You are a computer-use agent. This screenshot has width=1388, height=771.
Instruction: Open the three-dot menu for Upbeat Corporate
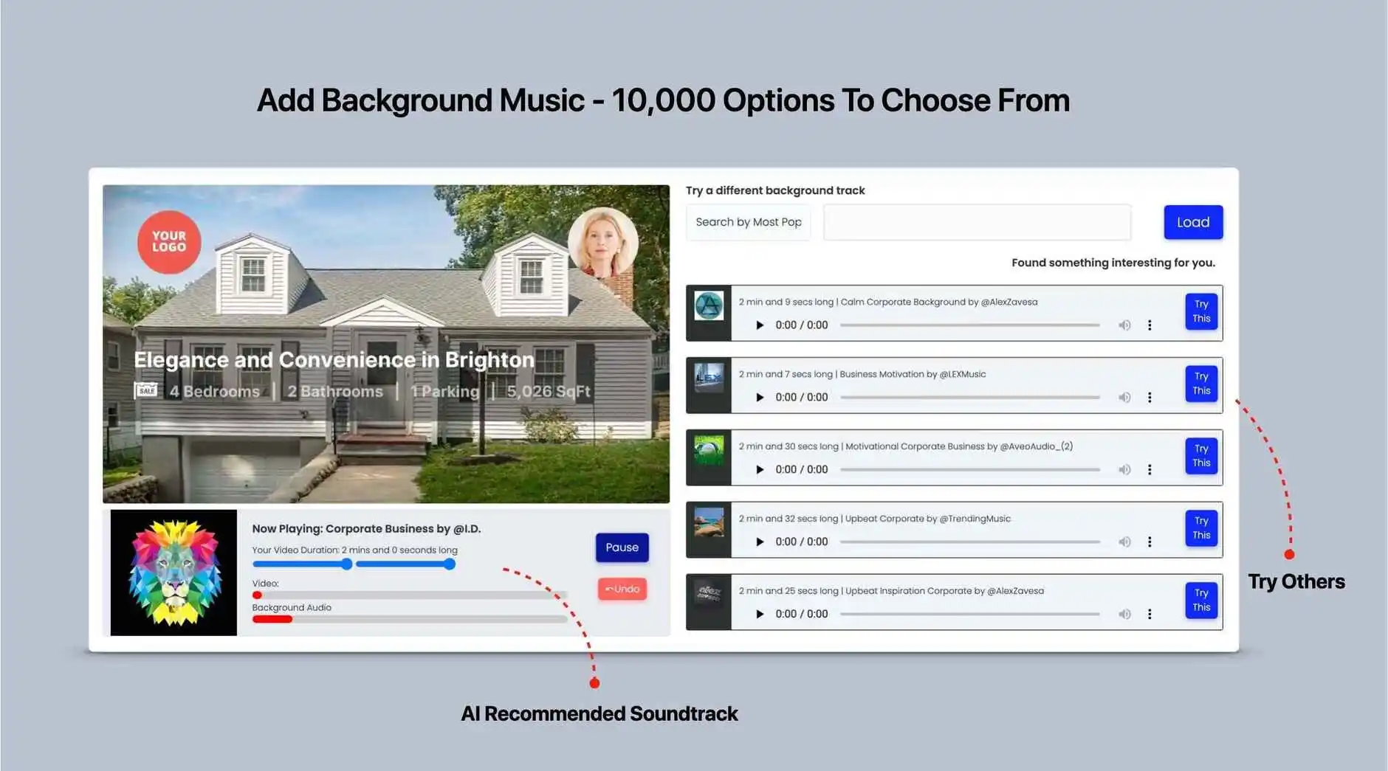click(1150, 541)
